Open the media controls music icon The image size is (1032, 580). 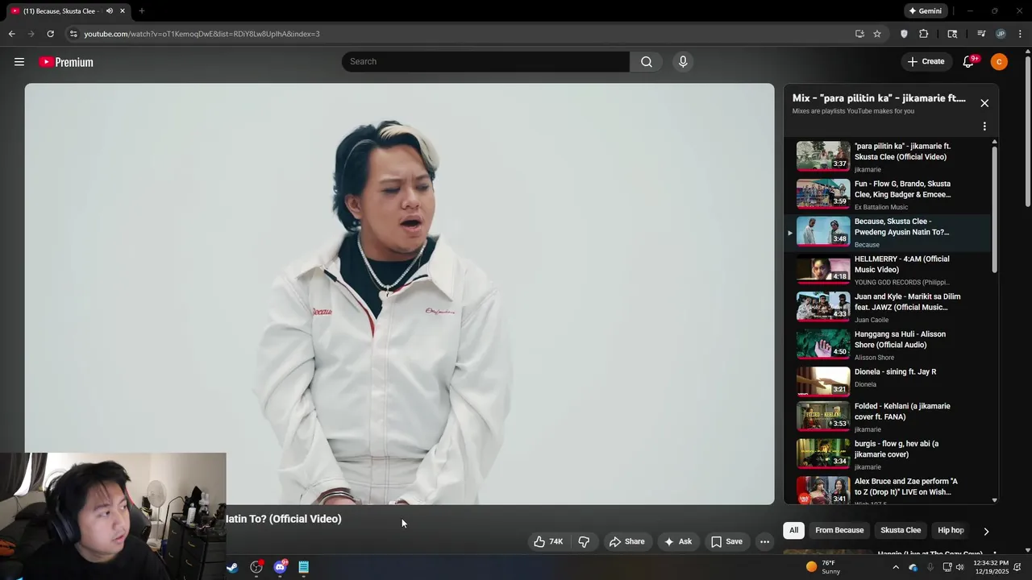tap(981, 34)
